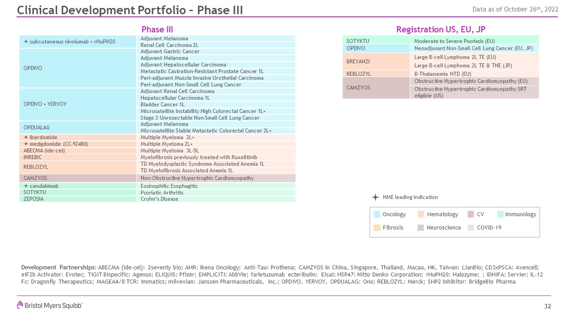Click the OPDUALAG cell
Screen dimensions: 568x319
[78, 128]
